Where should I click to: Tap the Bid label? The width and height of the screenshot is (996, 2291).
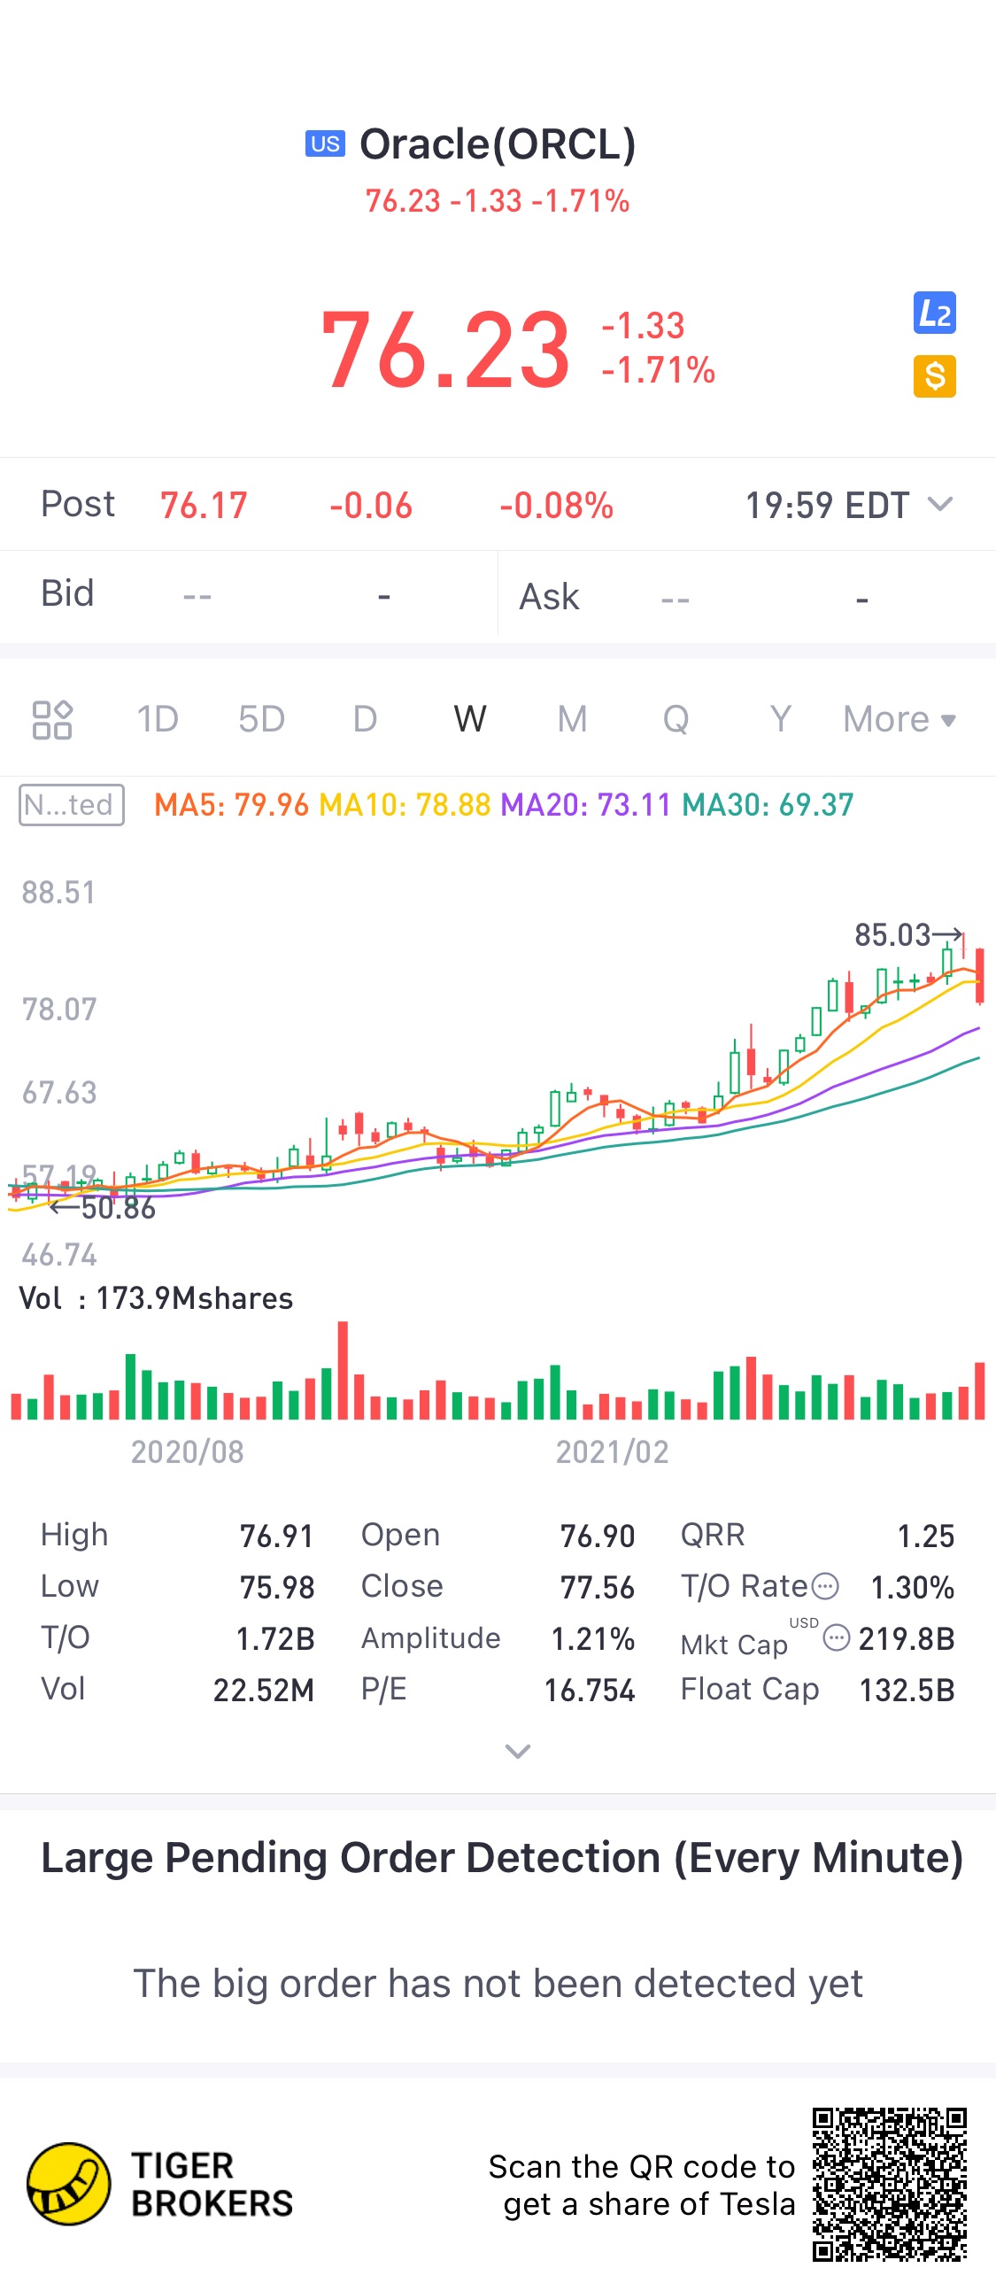[67, 593]
